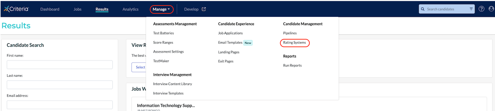495x111 pixels.
Task: Select Landing Pages
Action: [x=228, y=52]
